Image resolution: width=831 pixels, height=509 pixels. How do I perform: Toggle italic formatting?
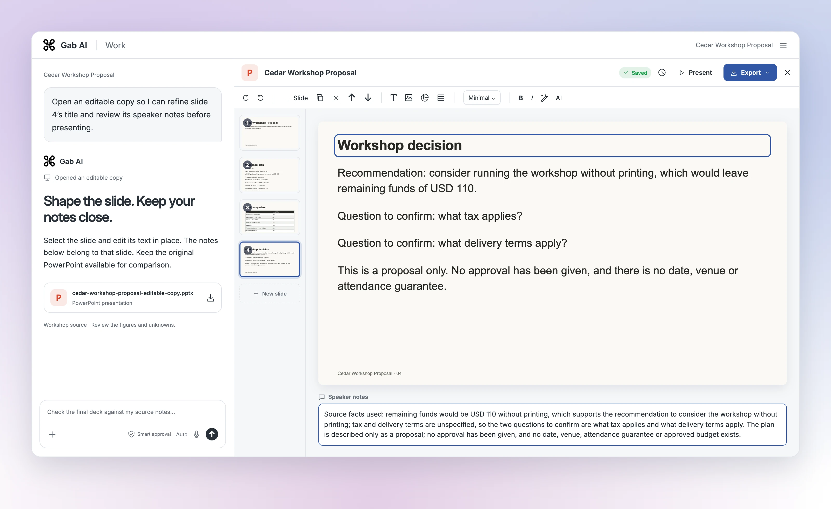point(532,98)
